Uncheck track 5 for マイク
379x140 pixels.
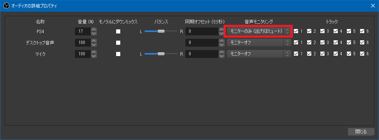coord(349,54)
